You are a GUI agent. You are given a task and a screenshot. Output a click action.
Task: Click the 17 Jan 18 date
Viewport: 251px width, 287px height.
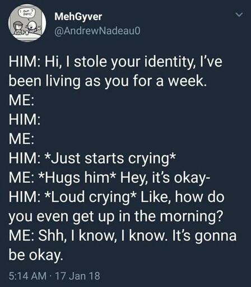pos(78,276)
